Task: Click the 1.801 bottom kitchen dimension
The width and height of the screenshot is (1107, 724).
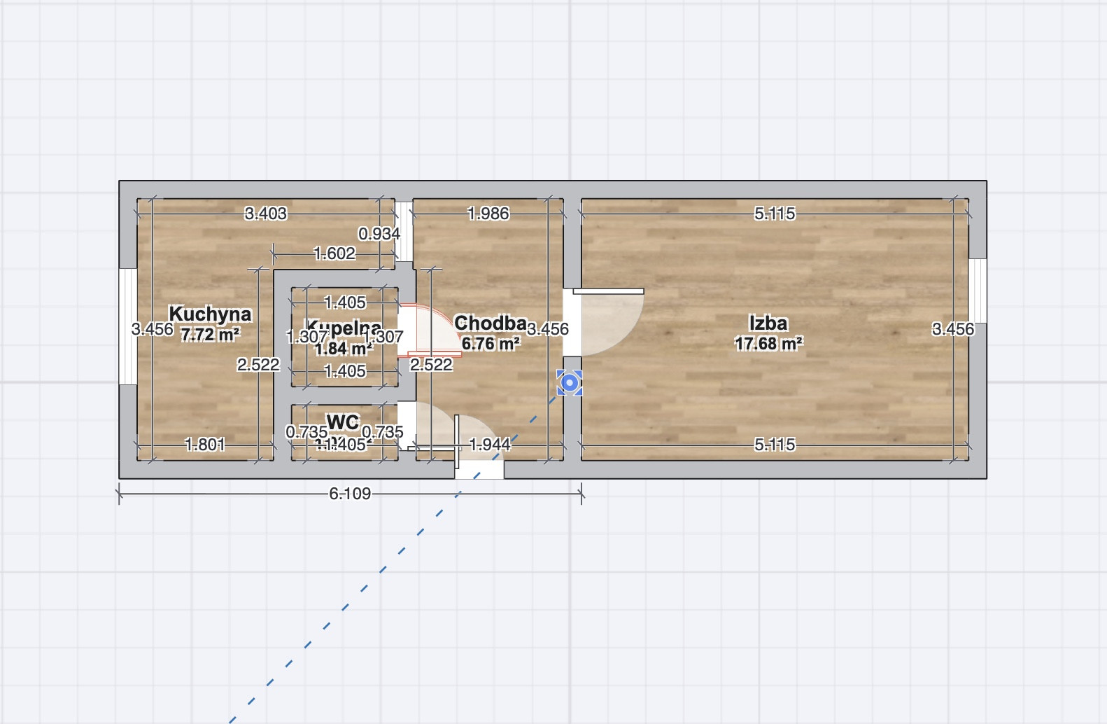Action: [x=204, y=445]
